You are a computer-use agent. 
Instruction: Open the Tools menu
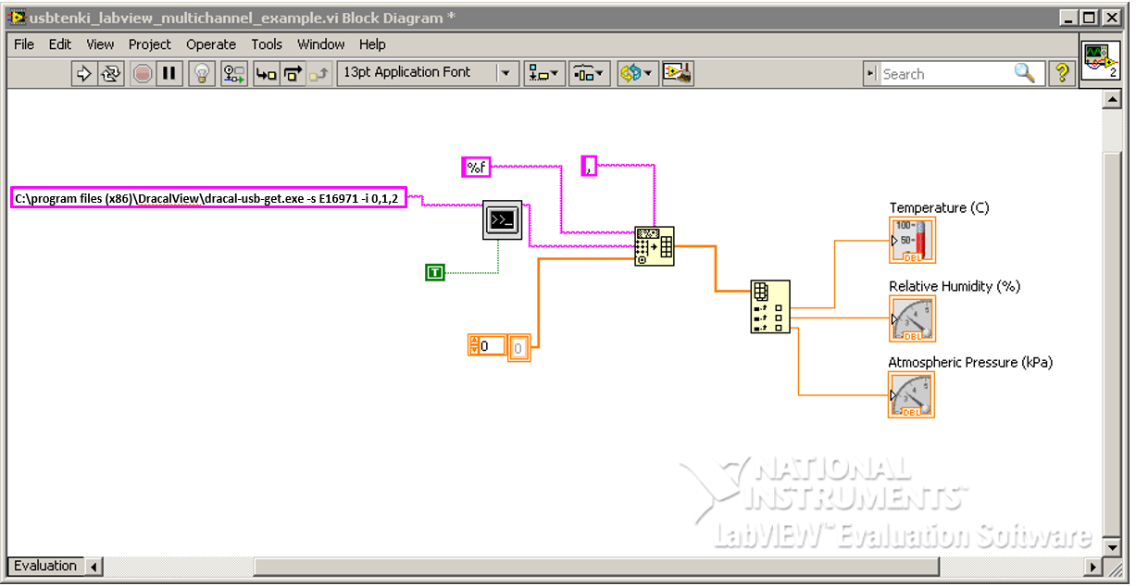pos(267,44)
